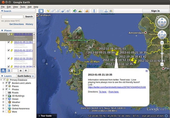170x118 pixels.
Task: Uncheck the 2012-12-31 23:10 placemark checkbox
Action: (x=9, y=58)
